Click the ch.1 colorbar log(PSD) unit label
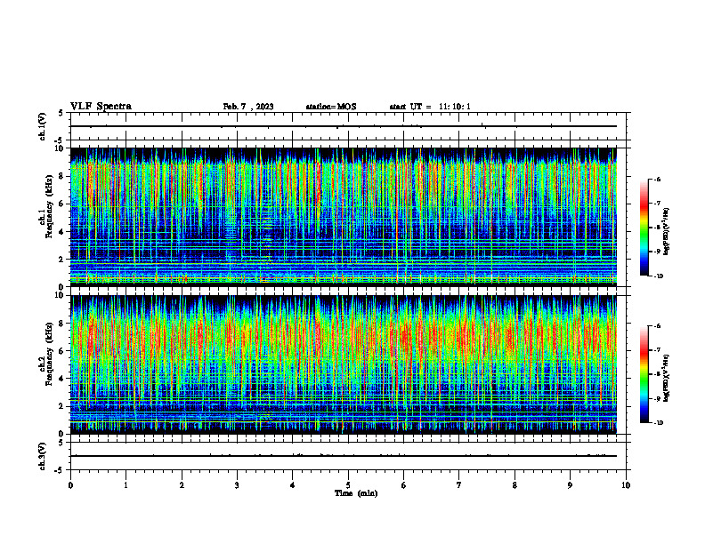The width and height of the screenshot is (705, 544). (x=667, y=232)
